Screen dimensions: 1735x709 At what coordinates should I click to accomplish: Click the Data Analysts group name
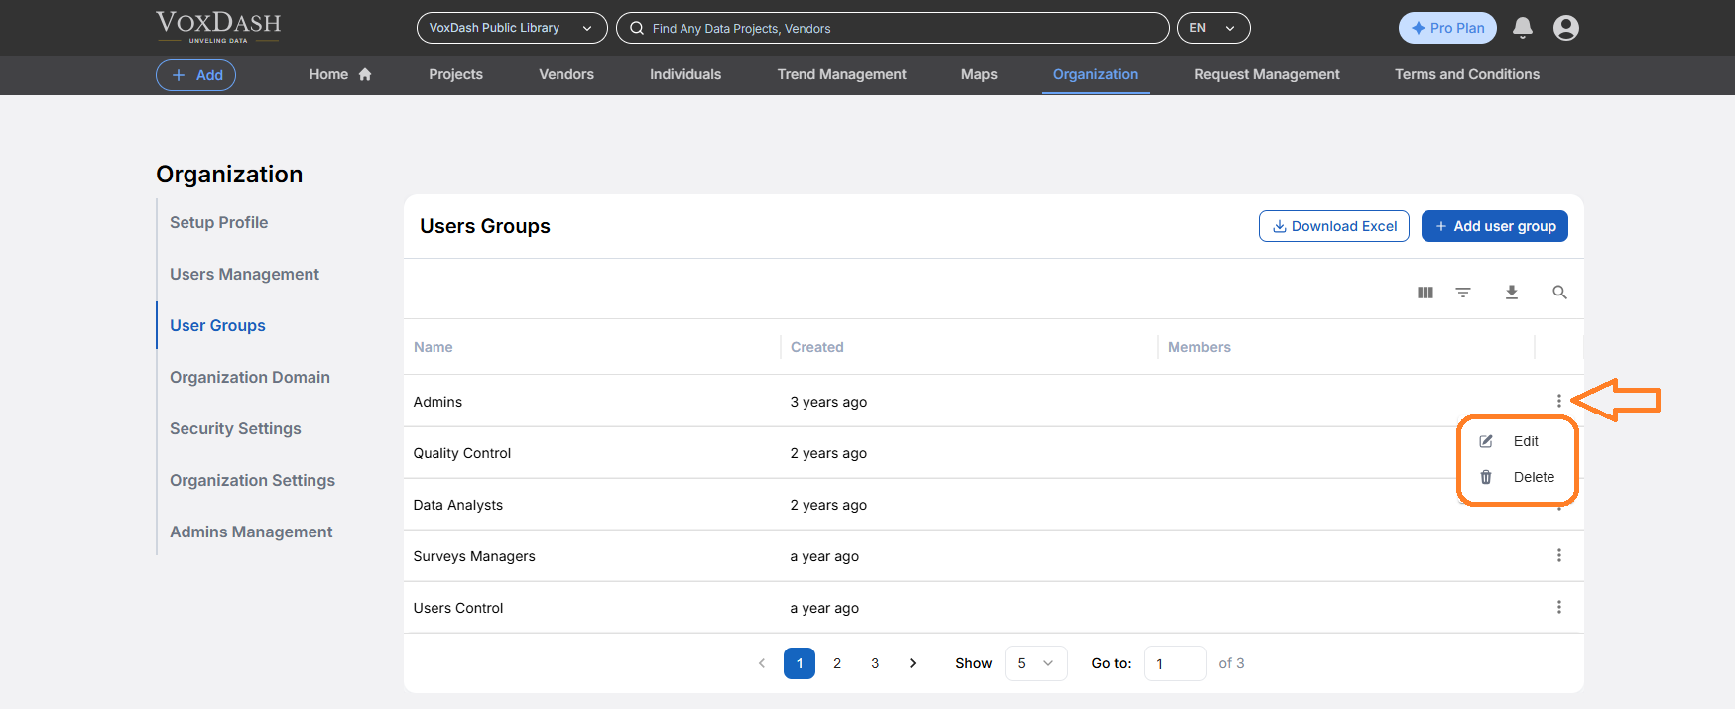coord(458,505)
